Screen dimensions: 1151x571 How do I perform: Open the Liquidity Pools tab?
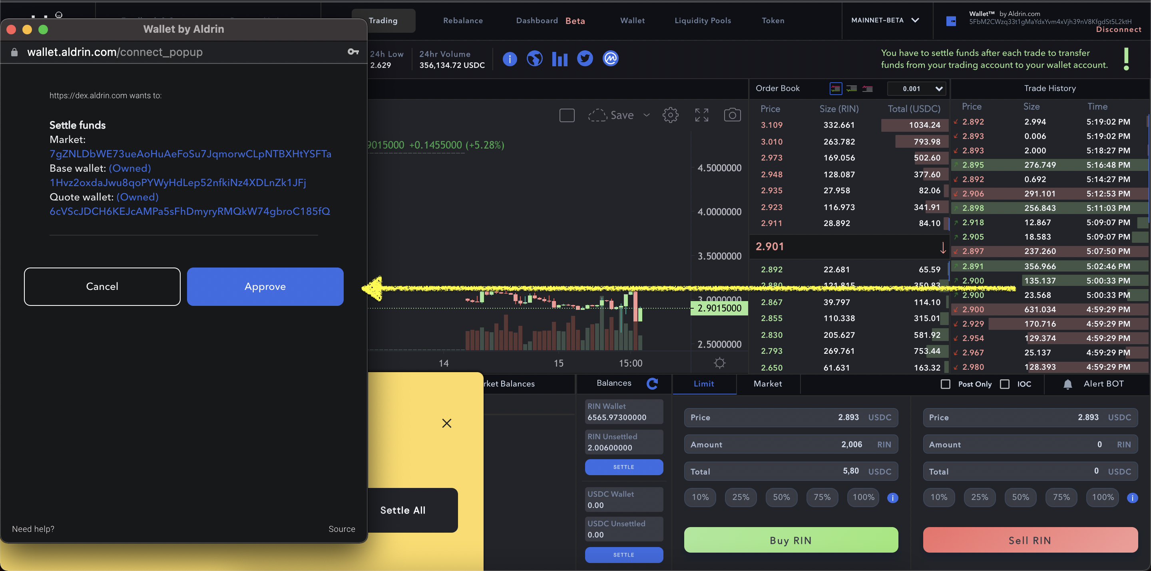(x=703, y=20)
